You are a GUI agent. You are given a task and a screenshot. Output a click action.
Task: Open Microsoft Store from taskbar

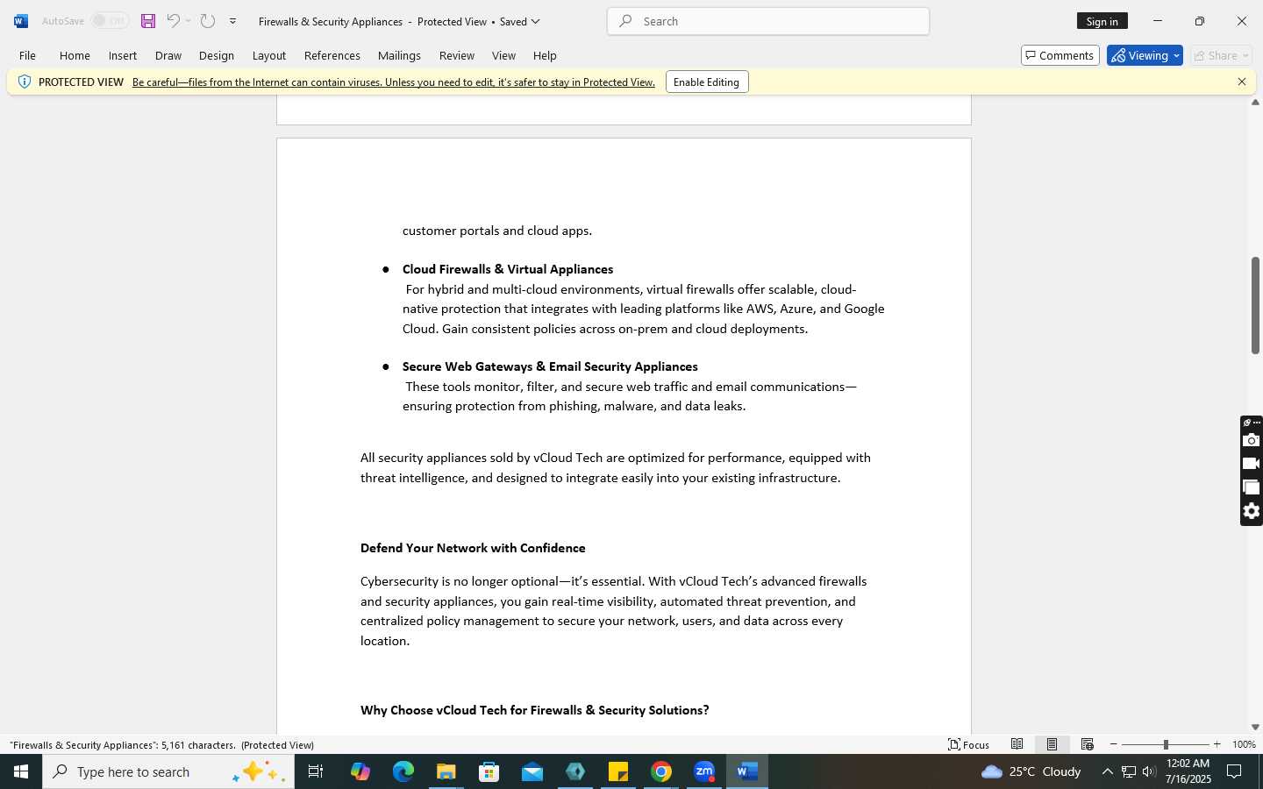coord(489,771)
